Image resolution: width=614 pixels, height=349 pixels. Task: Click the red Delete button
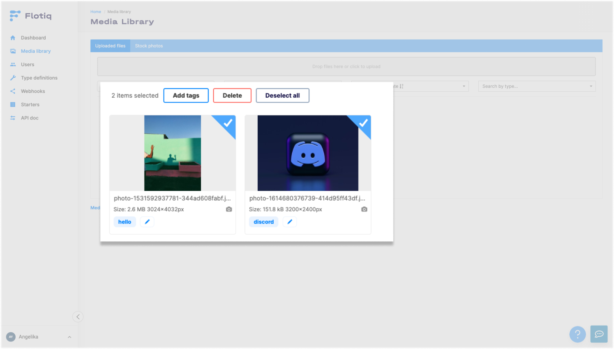click(x=232, y=96)
